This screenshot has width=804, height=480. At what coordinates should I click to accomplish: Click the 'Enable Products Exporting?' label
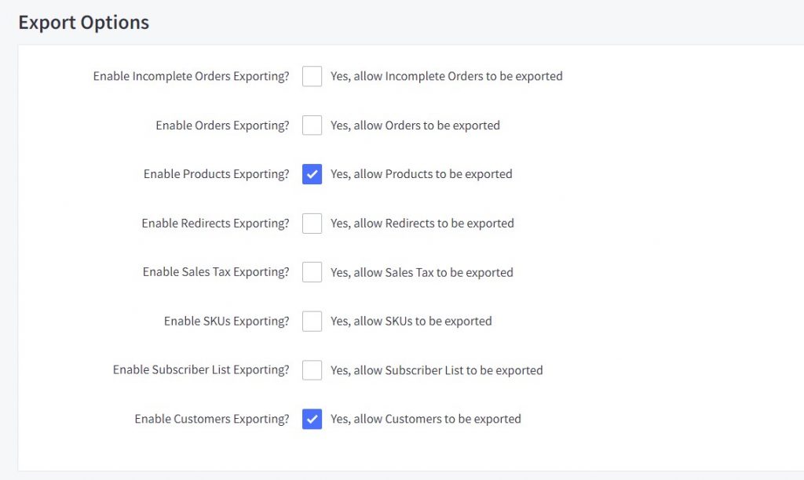[x=216, y=174]
